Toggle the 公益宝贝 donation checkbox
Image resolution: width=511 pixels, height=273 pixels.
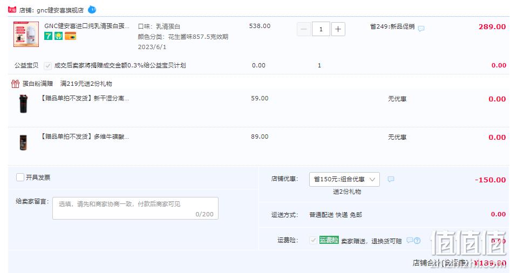click(47, 66)
